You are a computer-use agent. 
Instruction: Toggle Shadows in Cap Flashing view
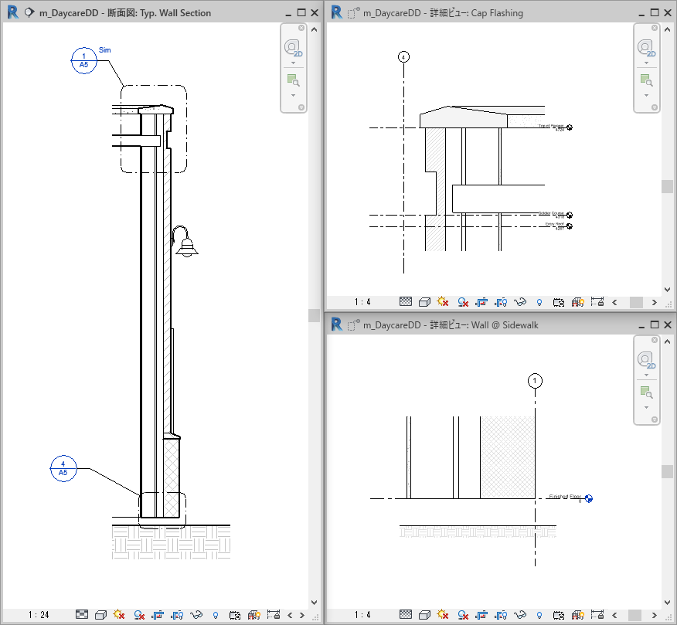pyautogui.click(x=463, y=302)
